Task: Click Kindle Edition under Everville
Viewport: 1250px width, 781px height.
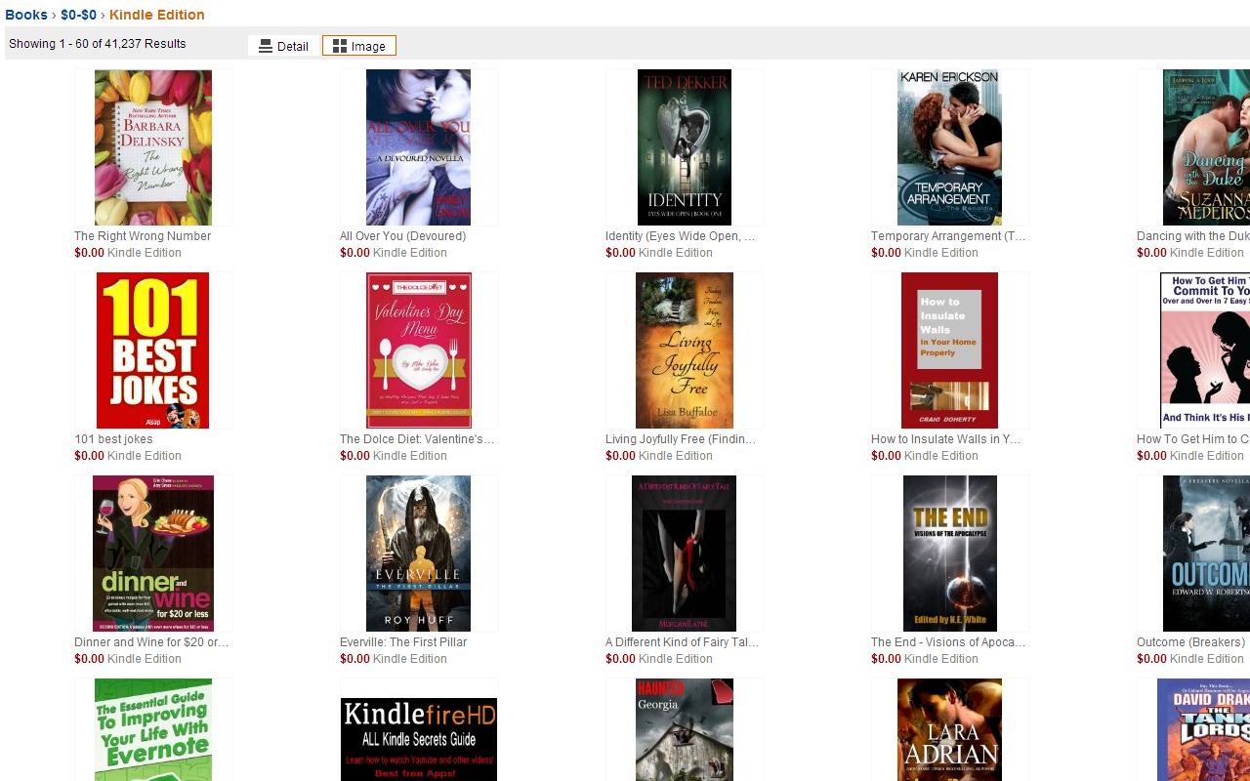Action: coord(410,659)
